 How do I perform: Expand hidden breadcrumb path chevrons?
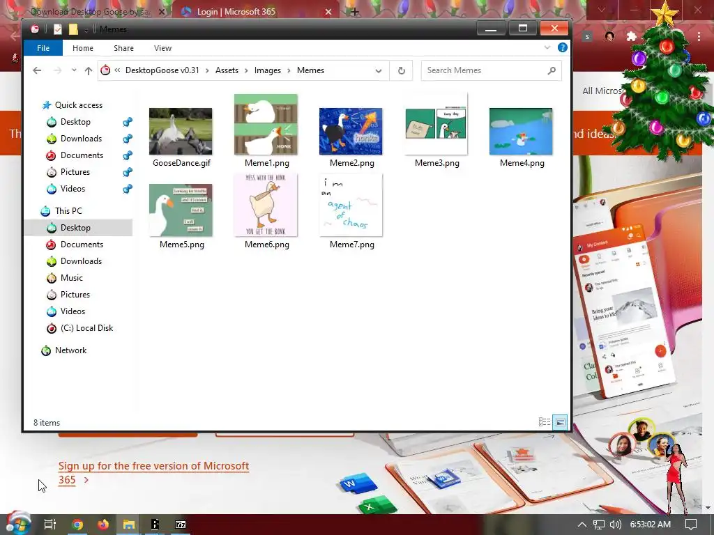[x=117, y=70]
